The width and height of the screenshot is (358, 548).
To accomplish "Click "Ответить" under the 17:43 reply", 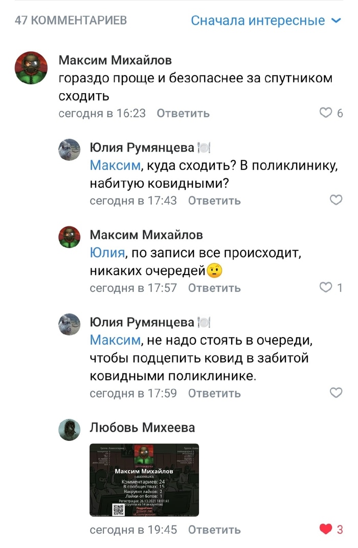I will coord(214,201).
